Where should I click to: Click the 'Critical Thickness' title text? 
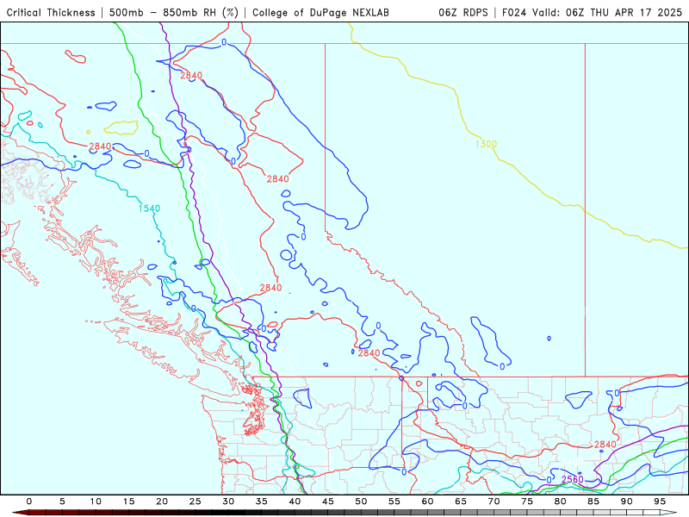point(51,12)
